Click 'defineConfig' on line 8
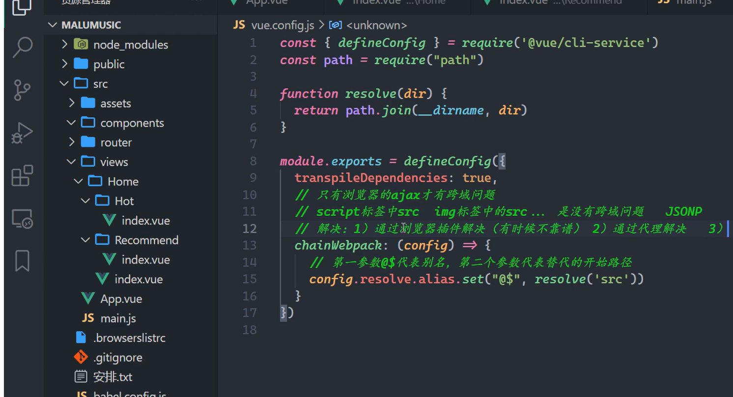This screenshot has height=397, width=733. coord(447,161)
